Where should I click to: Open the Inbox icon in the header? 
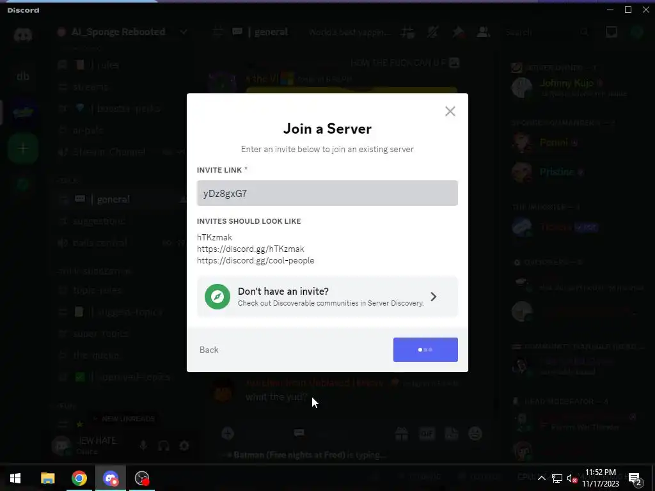[611, 32]
